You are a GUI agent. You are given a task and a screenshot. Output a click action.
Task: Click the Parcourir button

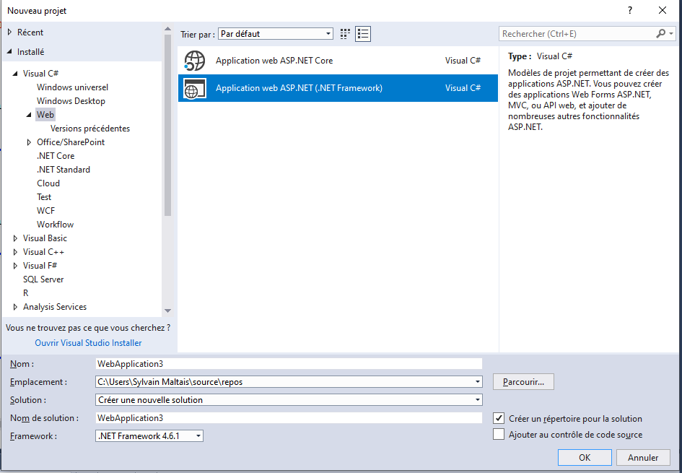523,381
